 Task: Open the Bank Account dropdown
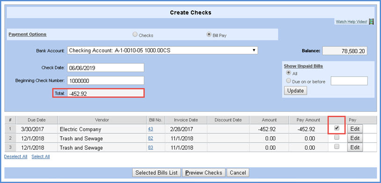click(x=162, y=51)
